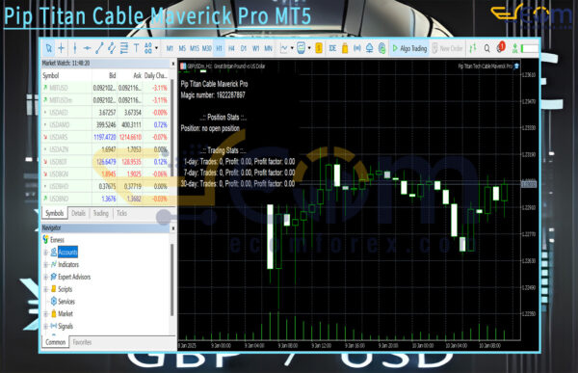Image resolution: width=578 pixels, height=373 pixels.
Task: Switch chart to M30 timeframe
Action: 207,48
